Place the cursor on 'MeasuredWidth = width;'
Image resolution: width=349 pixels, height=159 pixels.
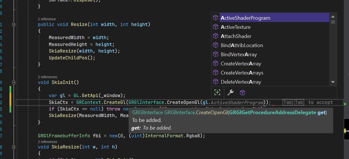click(x=79, y=38)
